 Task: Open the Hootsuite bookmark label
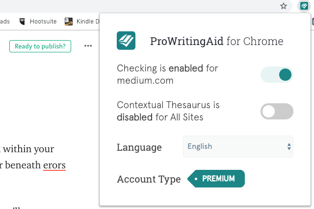coord(43,22)
